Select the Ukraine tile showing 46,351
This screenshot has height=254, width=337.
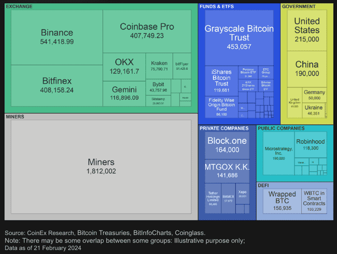click(x=314, y=111)
